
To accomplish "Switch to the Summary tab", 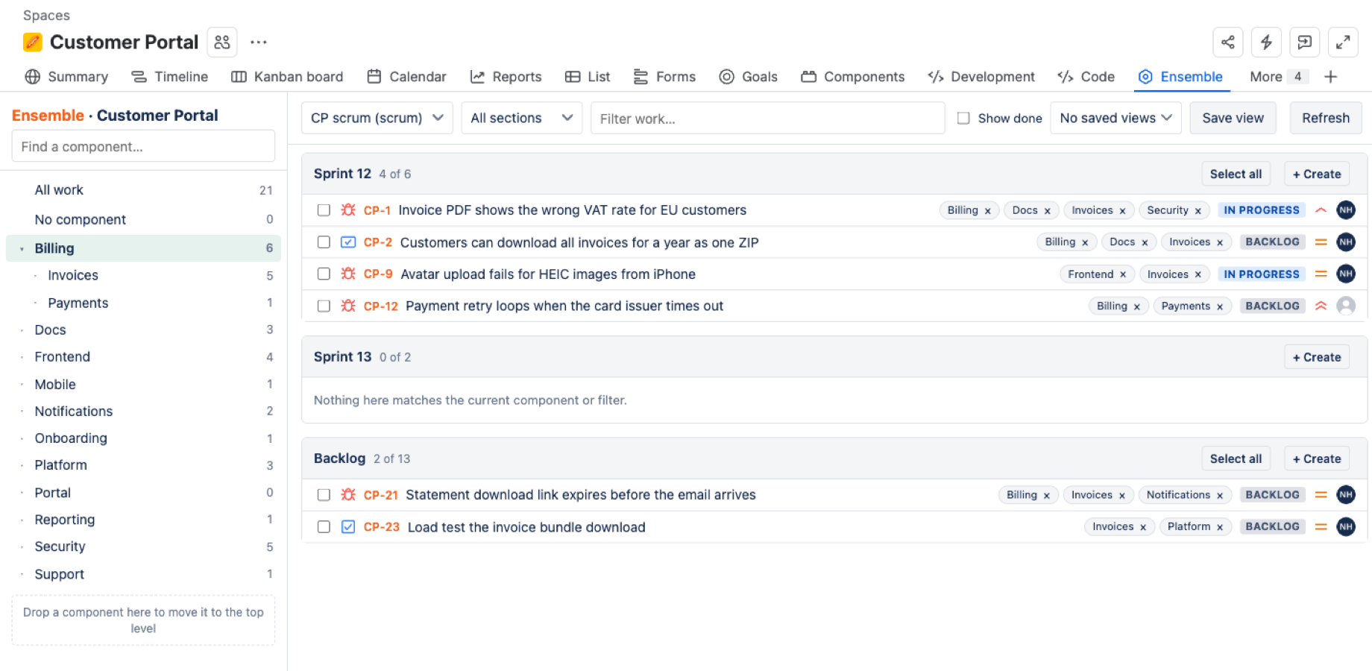I will pos(66,77).
